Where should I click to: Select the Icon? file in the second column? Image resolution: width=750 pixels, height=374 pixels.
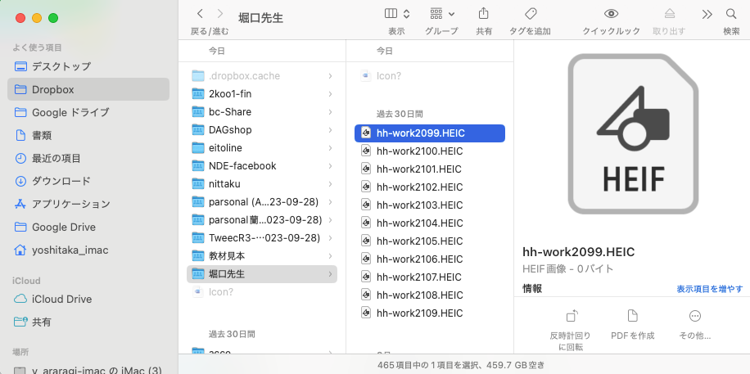coord(430,76)
